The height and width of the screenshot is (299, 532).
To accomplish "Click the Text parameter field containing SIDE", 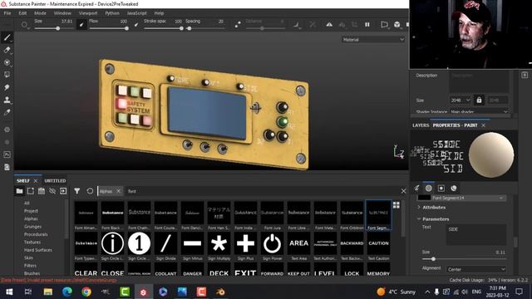I will click(476, 234).
